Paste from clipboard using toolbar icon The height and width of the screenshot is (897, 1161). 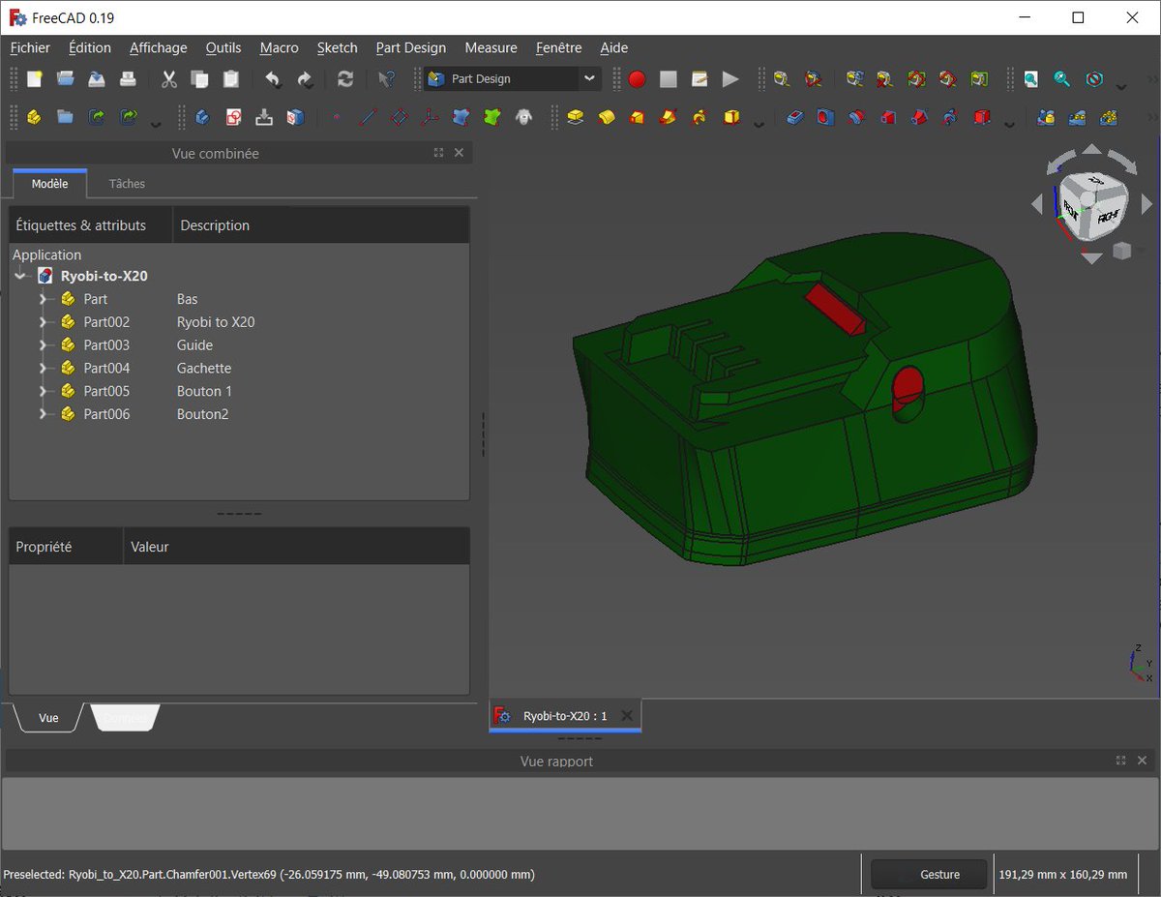click(230, 79)
